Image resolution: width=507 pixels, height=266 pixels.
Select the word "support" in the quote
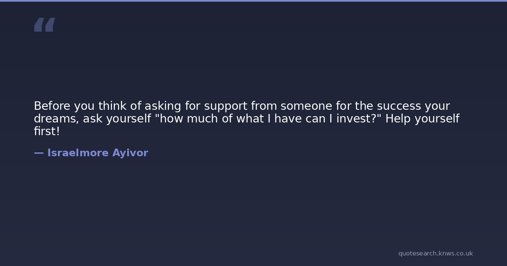pos(226,106)
